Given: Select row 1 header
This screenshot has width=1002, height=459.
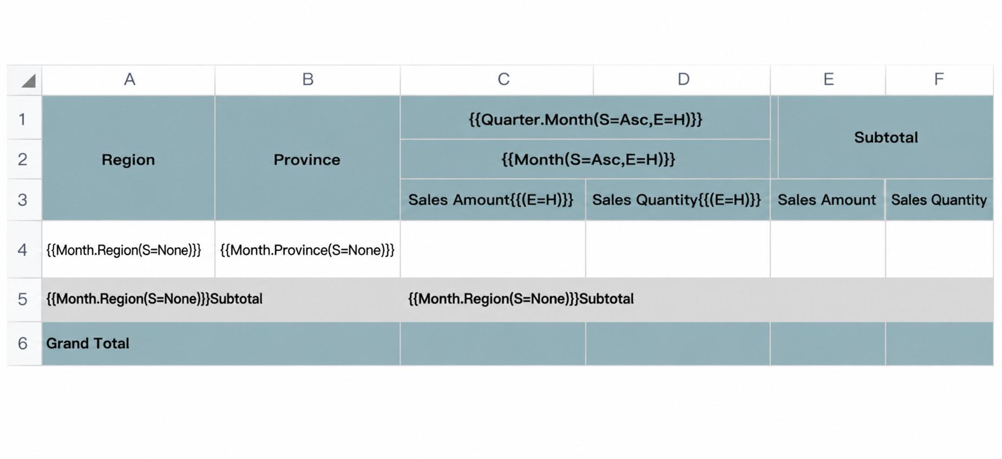Looking at the screenshot, I should click(23, 118).
